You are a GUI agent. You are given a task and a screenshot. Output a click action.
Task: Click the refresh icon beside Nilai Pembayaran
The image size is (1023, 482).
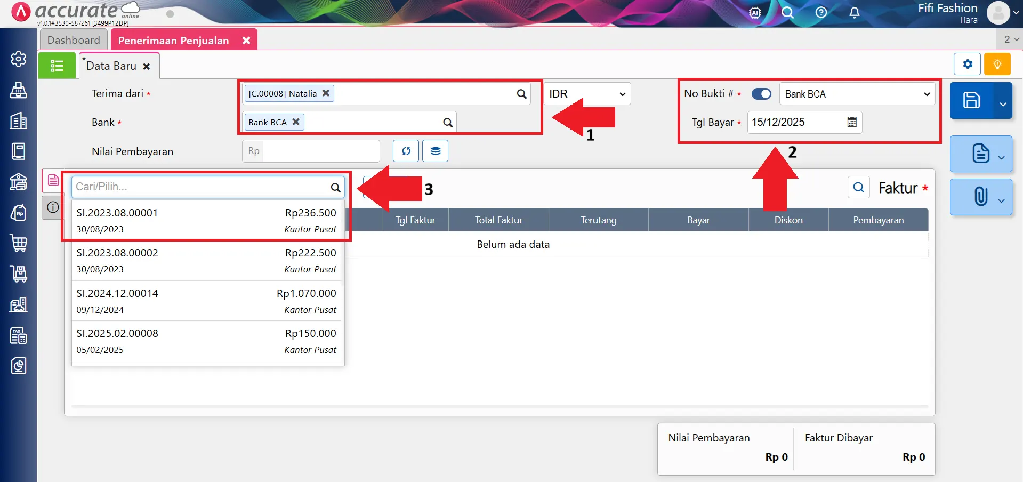406,151
